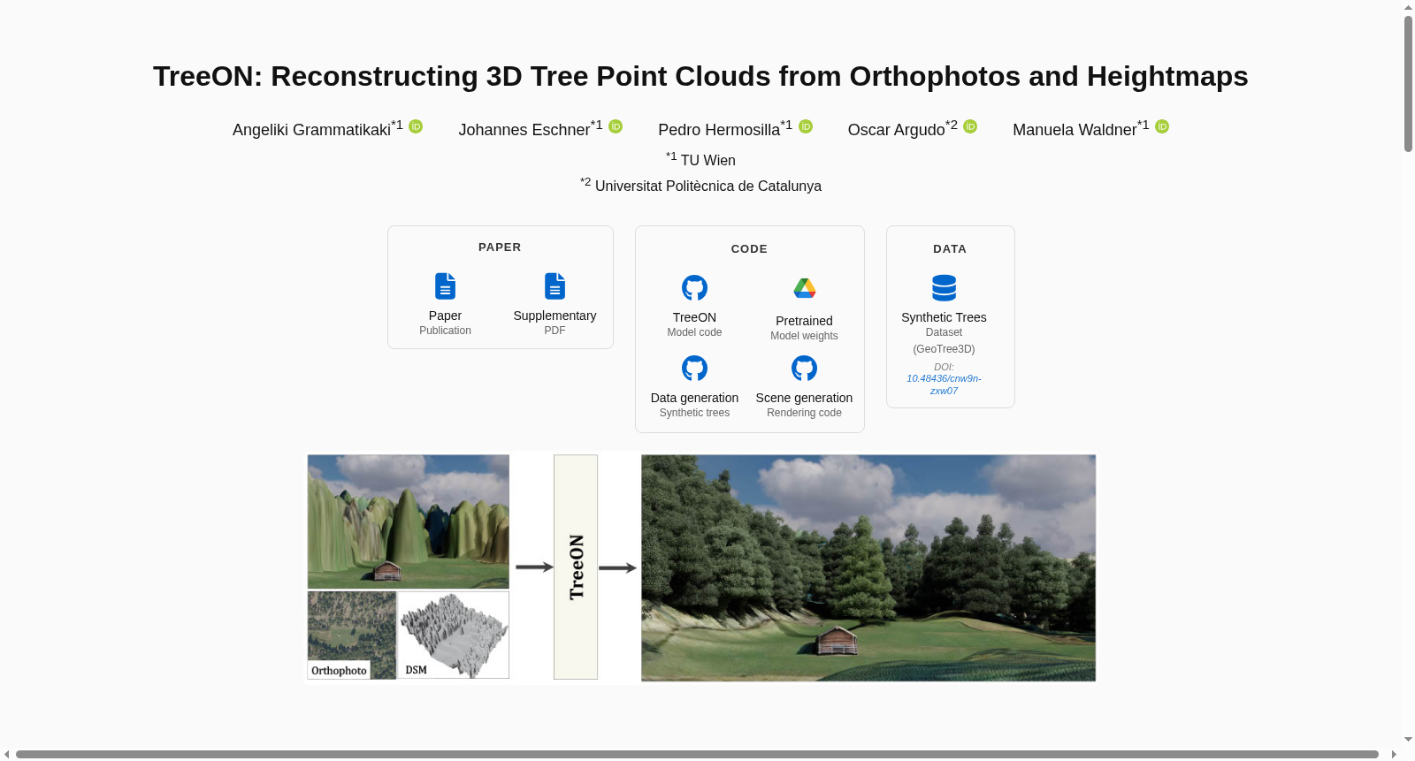
Task: Click the TU Wien affiliation text
Action: (707, 160)
